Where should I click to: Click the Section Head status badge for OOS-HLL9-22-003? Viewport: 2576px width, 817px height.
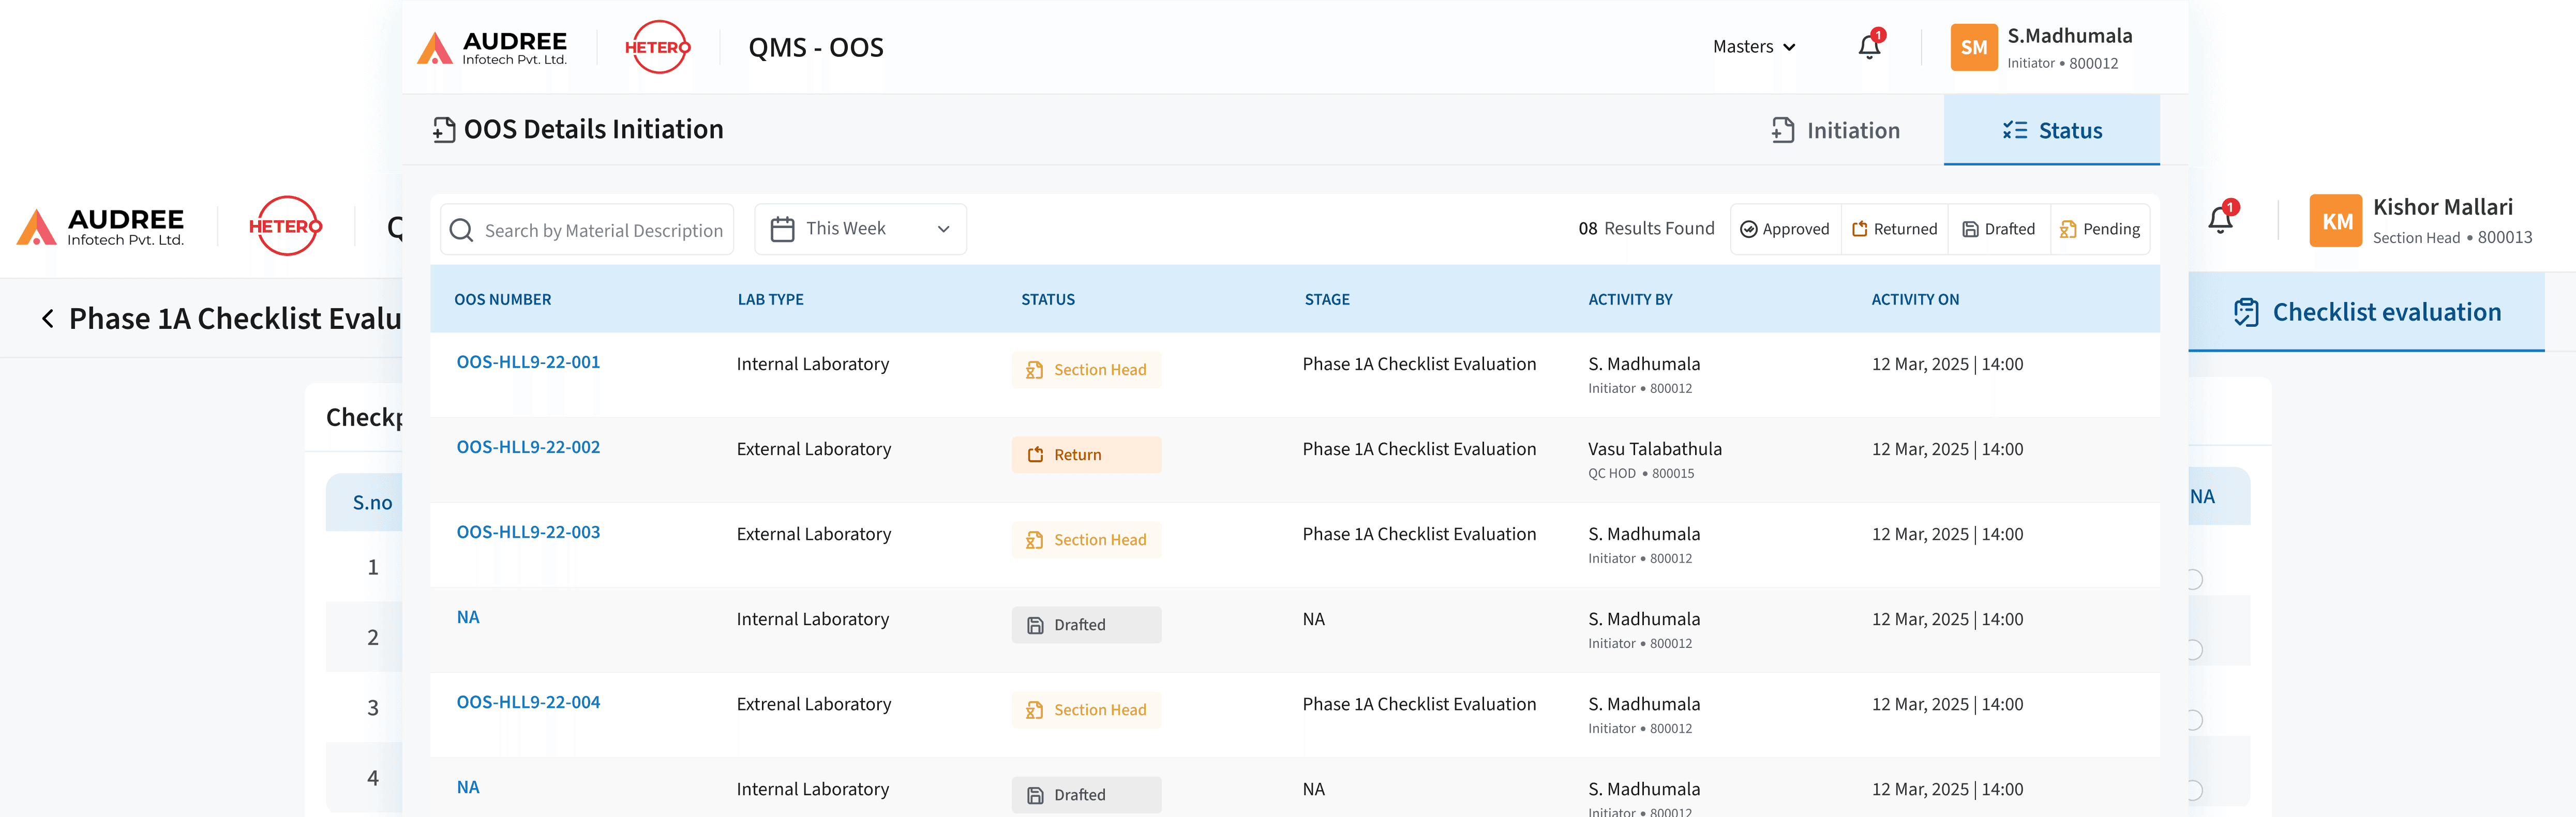[1086, 539]
